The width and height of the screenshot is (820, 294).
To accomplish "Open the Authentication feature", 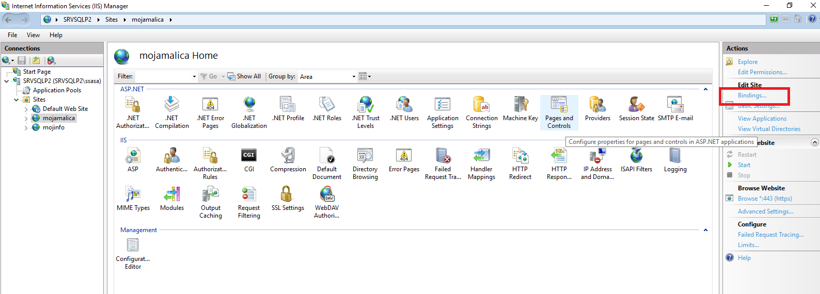I will (x=172, y=159).
